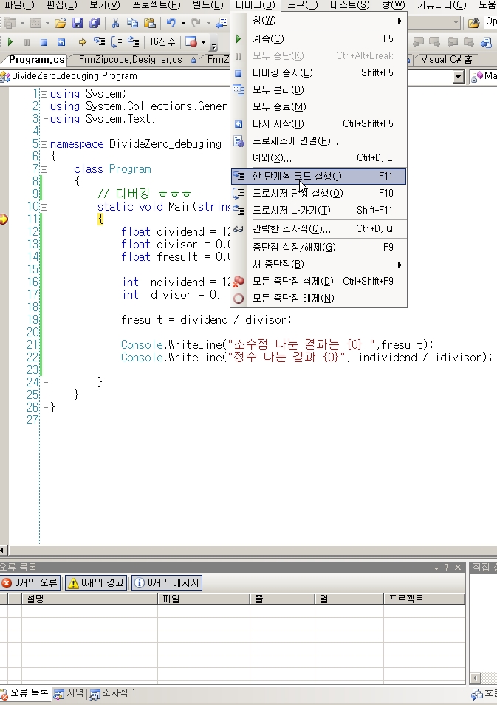Select 디버깅 중지(E) menu item
This screenshot has height=705, width=497.
(318, 73)
